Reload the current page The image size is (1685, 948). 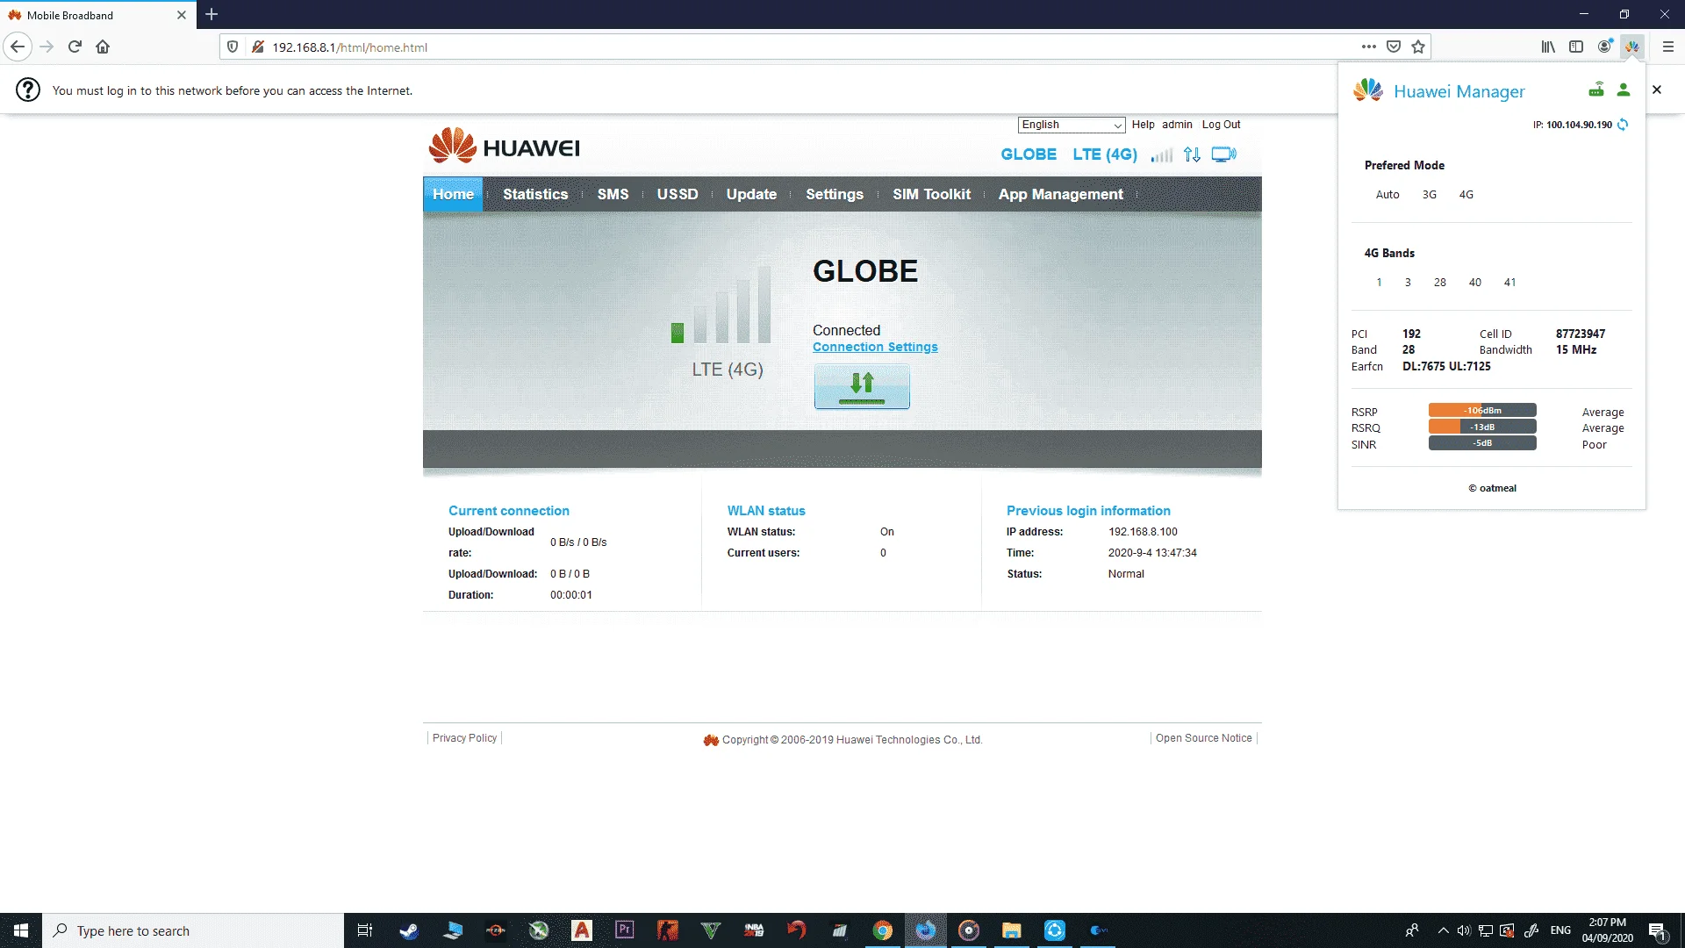click(75, 47)
